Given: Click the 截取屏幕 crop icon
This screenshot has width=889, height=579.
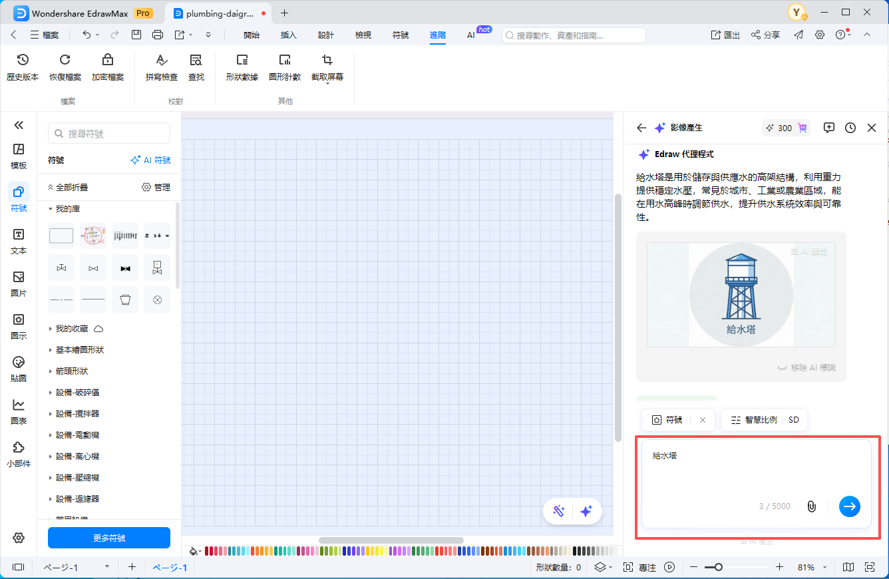Looking at the screenshot, I should (327, 60).
